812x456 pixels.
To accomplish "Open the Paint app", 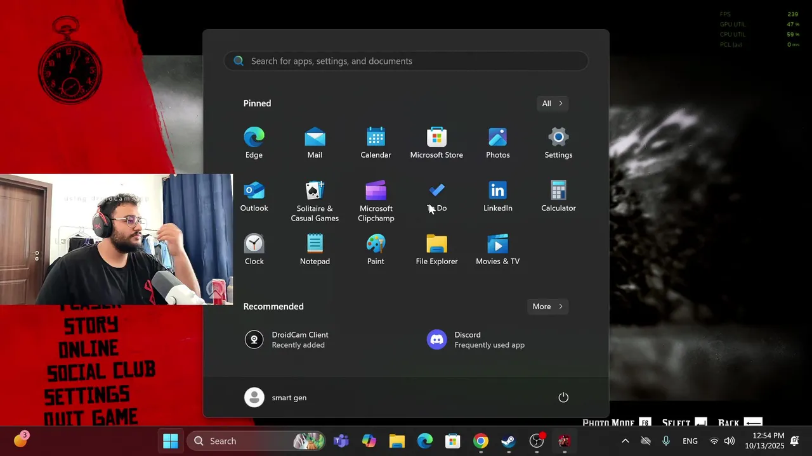I will 376,250.
